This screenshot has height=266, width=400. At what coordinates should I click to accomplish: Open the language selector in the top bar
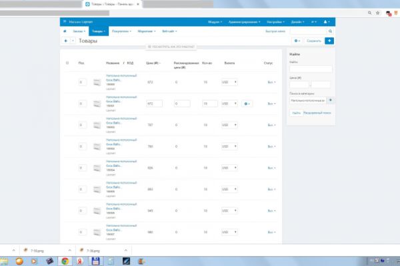[314, 22]
